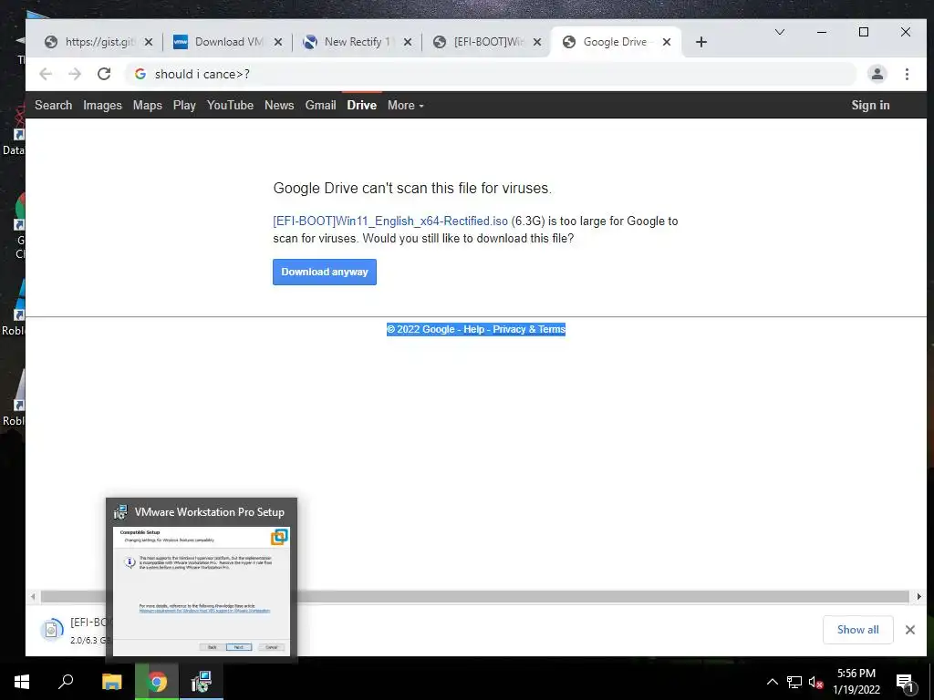
Task: Open News in the Google bar
Action: (x=279, y=106)
